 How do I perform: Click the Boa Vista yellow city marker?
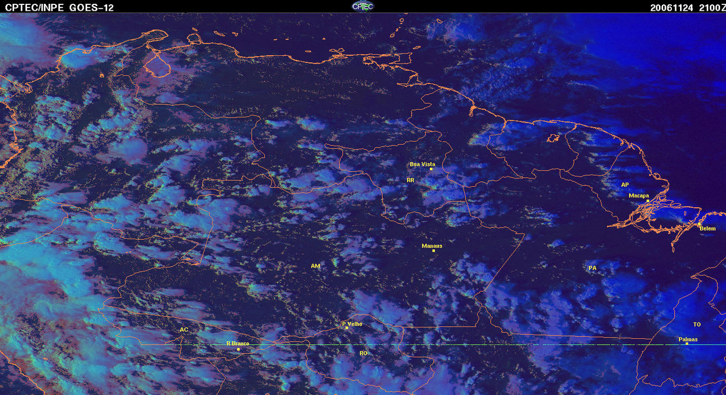(x=431, y=169)
